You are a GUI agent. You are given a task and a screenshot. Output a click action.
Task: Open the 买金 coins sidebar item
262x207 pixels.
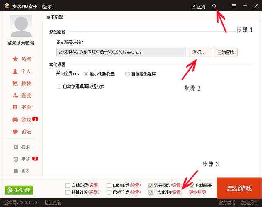22,107
